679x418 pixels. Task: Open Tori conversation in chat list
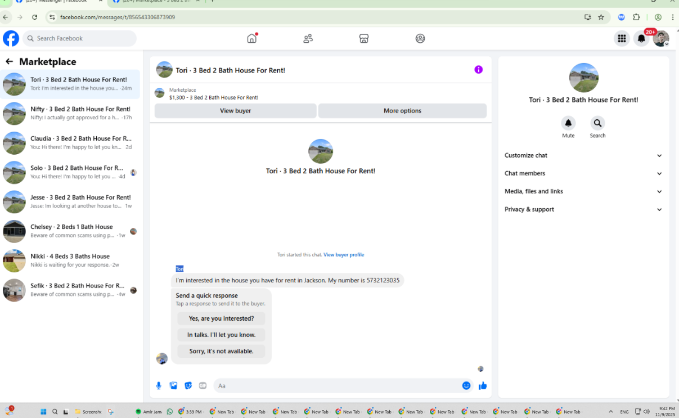pyautogui.click(x=70, y=84)
